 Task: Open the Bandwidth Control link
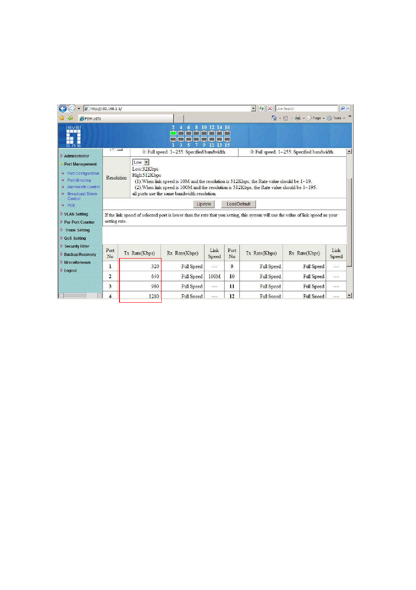click(x=84, y=187)
